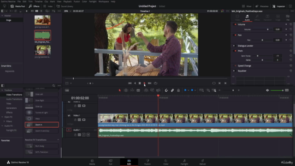Open the Playback menu
Screen dimensions: 295x166
pos(67,1)
